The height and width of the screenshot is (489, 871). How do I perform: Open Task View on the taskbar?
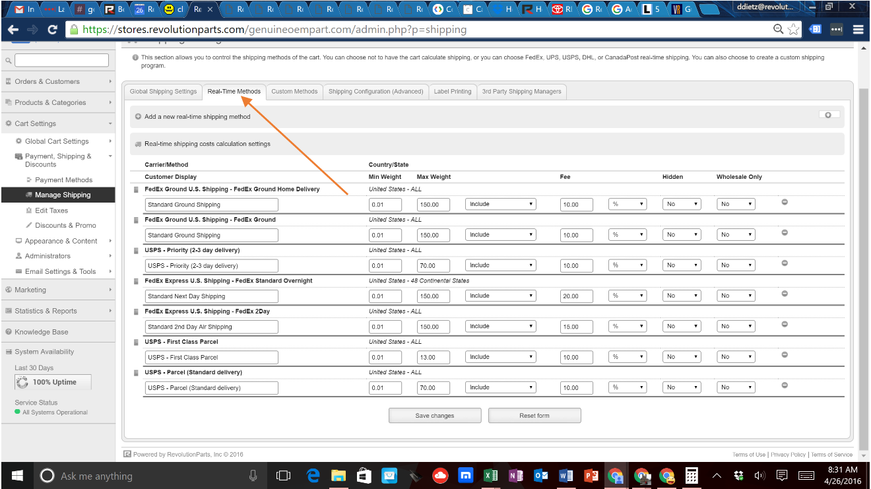pyautogui.click(x=283, y=475)
